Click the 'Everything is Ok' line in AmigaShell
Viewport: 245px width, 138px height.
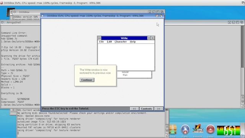[x=12, y=93]
